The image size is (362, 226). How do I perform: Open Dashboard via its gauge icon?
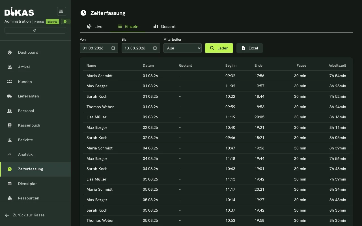point(10,53)
